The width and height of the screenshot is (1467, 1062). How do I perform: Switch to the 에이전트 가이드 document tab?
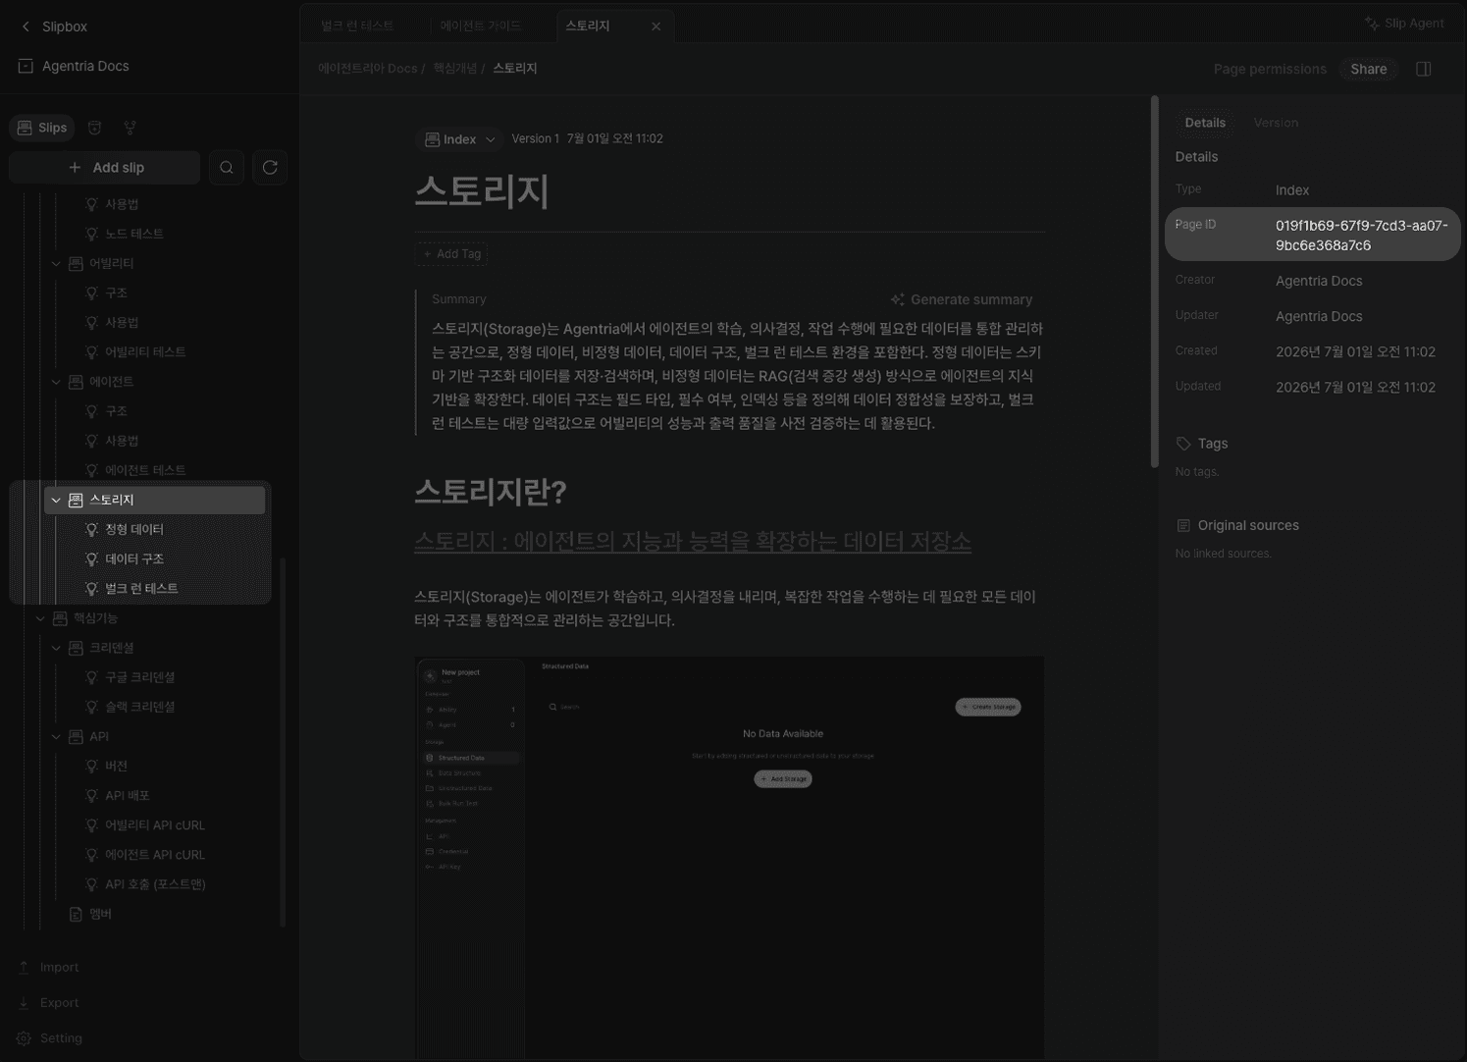(481, 26)
